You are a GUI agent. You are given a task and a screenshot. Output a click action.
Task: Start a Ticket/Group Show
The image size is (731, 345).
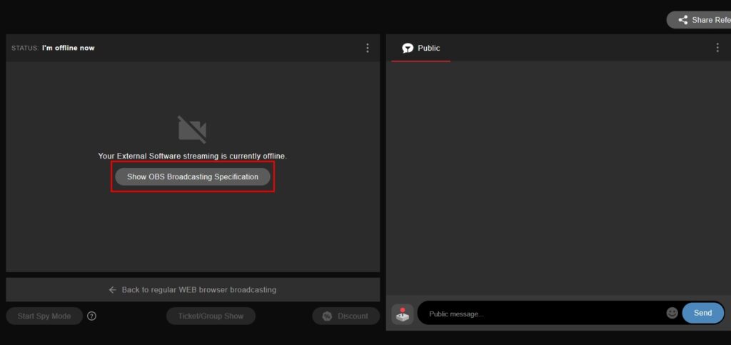(x=211, y=316)
